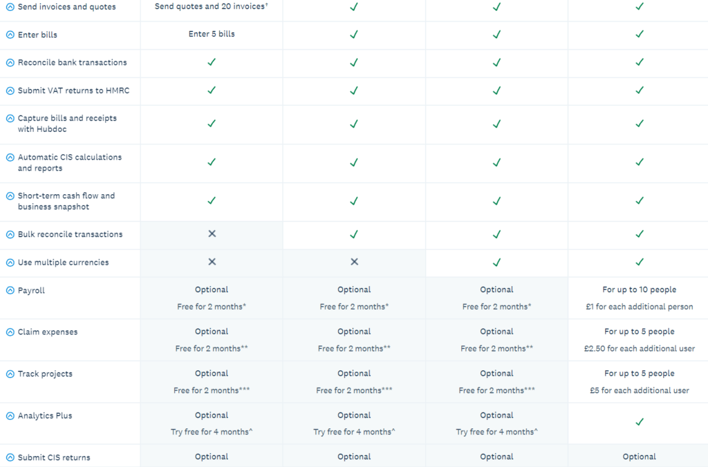The image size is (708, 467).
Task: Click the Submit CIS returns feature label
Action: tap(54, 457)
